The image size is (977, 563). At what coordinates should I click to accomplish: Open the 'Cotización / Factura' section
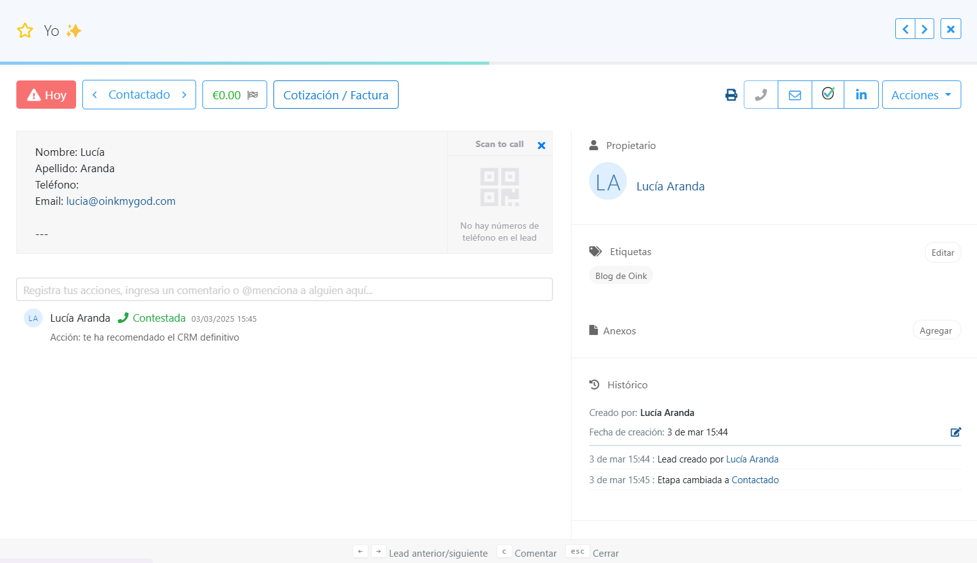(x=336, y=94)
